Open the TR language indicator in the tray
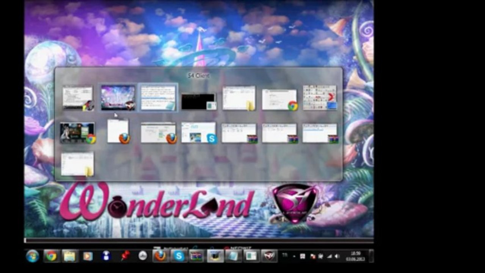Viewport: 485px width, 273px height. coord(284,256)
